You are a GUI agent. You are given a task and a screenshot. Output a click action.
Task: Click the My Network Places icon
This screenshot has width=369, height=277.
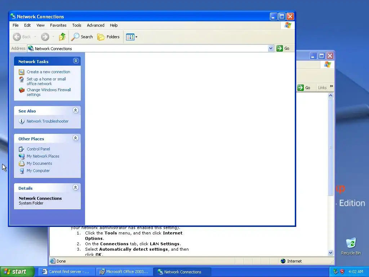coord(21,156)
